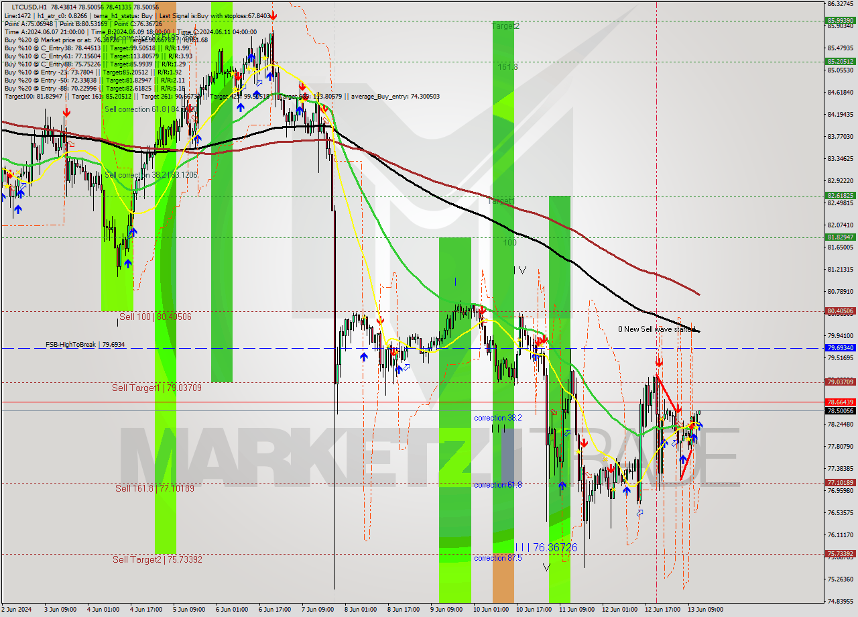Viewport: 858px width, 617px height.
Task: Click the '0 New Sell wave started' annotation
Action: (x=657, y=329)
